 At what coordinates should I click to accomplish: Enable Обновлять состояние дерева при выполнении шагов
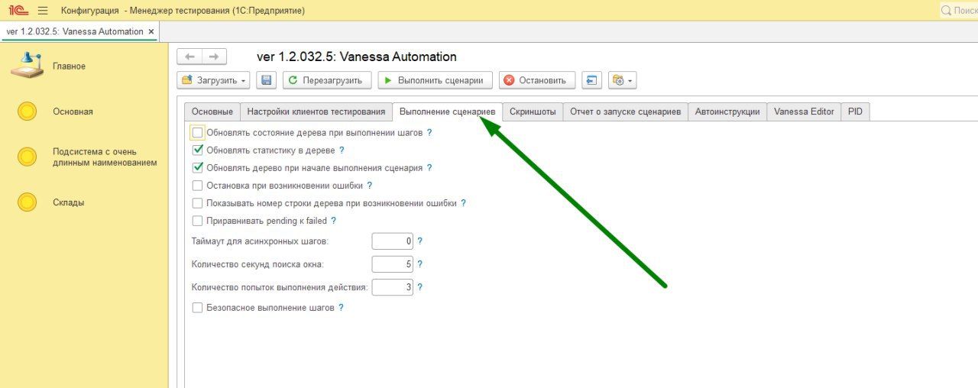[198, 133]
